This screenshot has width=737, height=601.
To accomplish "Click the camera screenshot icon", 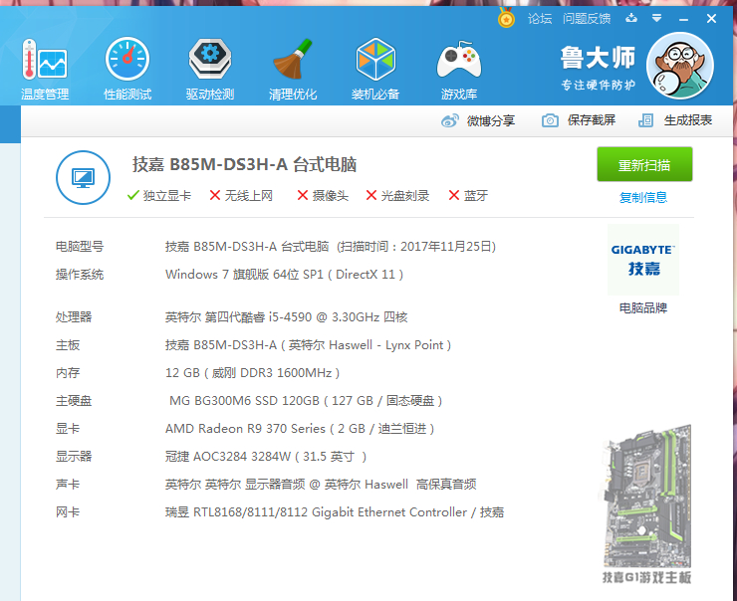I will 550,120.
